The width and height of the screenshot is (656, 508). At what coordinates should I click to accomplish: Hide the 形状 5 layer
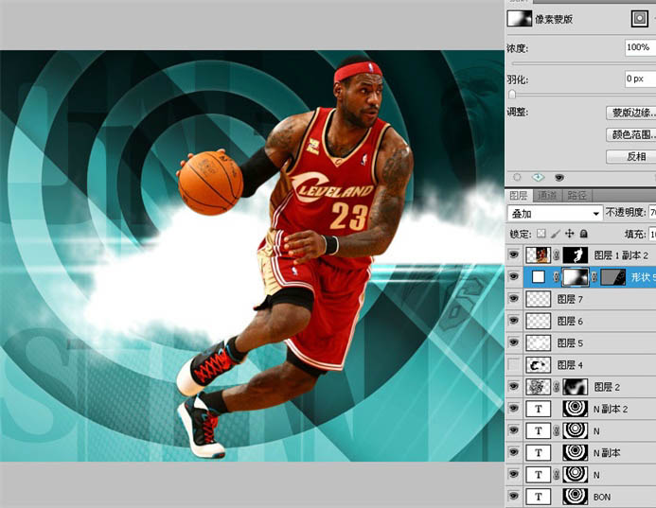(x=513, y=277)
